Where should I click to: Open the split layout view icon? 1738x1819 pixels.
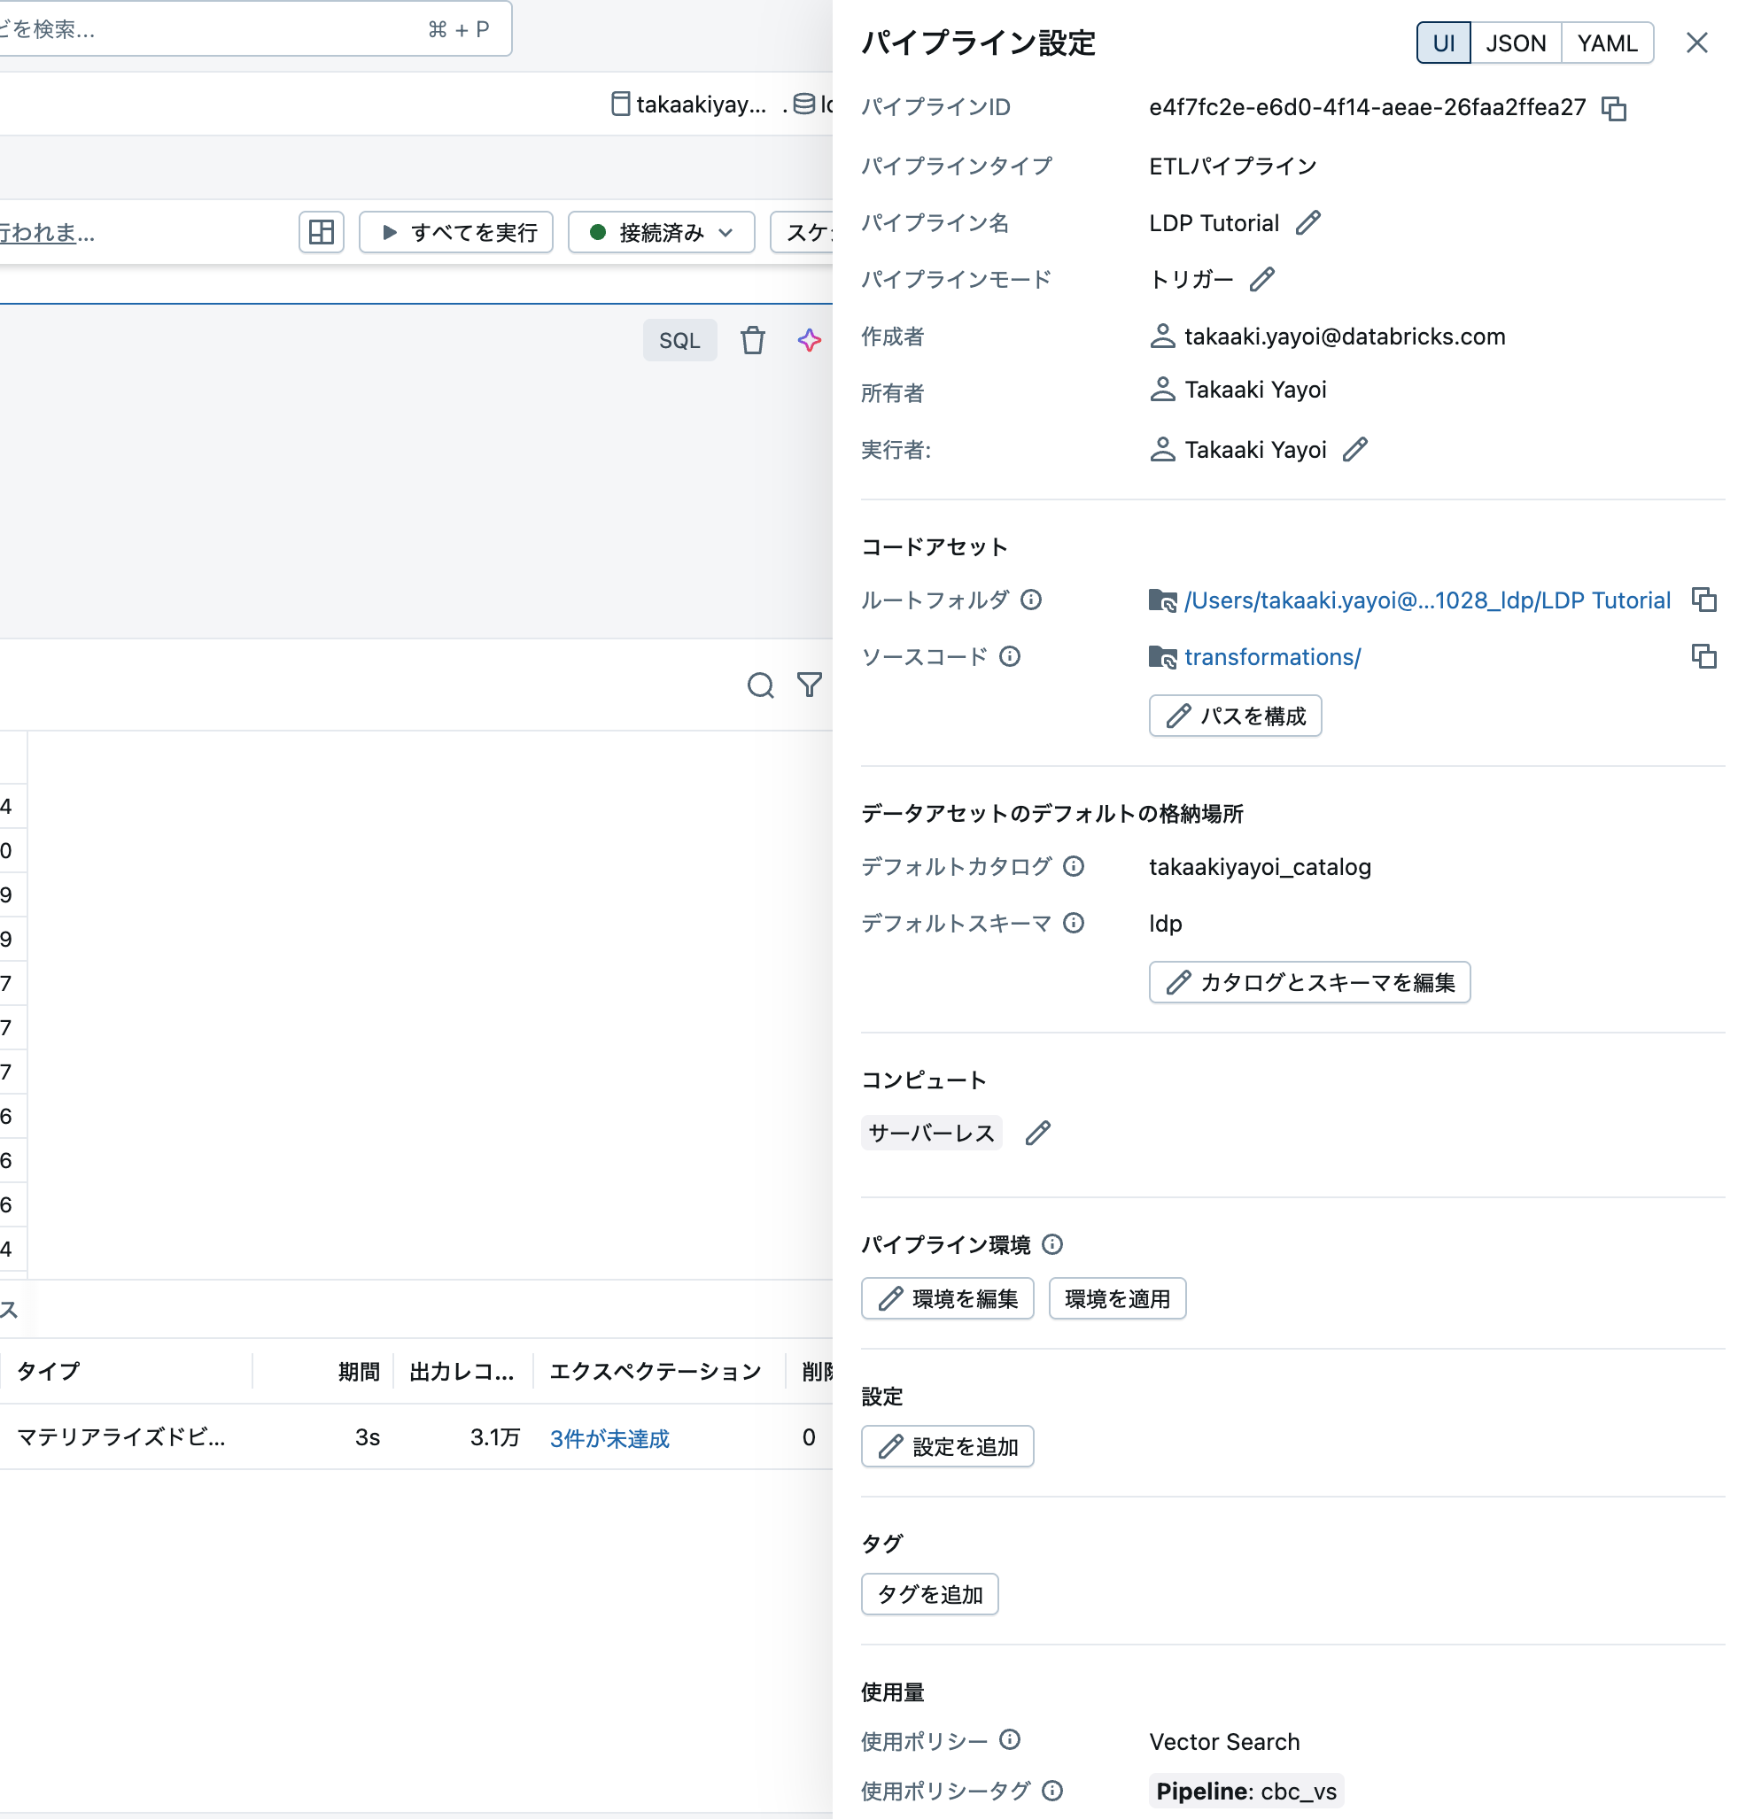[x=321, y=231]
